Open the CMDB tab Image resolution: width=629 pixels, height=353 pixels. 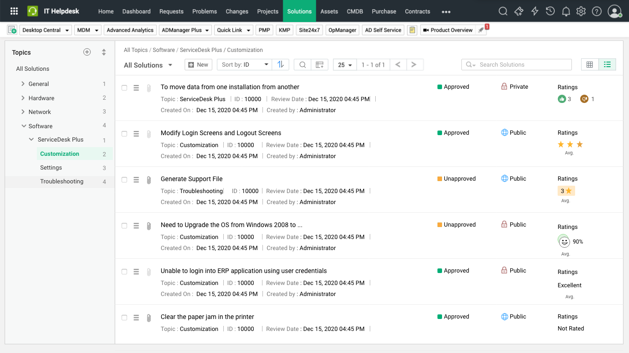point(355,11)
